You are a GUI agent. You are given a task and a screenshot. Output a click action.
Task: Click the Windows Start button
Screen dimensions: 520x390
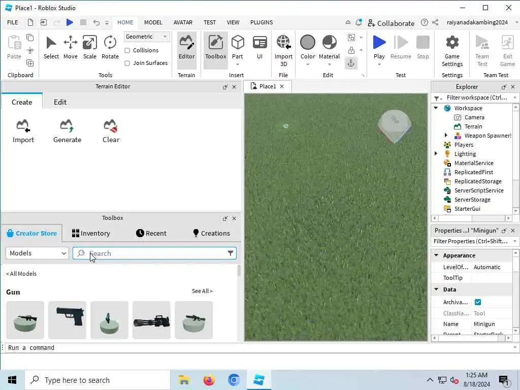click(12, 380)
